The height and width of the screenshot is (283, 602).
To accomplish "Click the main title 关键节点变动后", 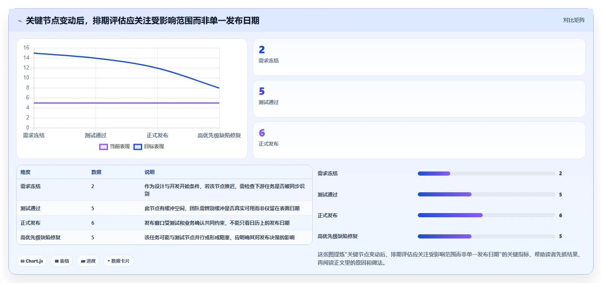I will (143, 20).
